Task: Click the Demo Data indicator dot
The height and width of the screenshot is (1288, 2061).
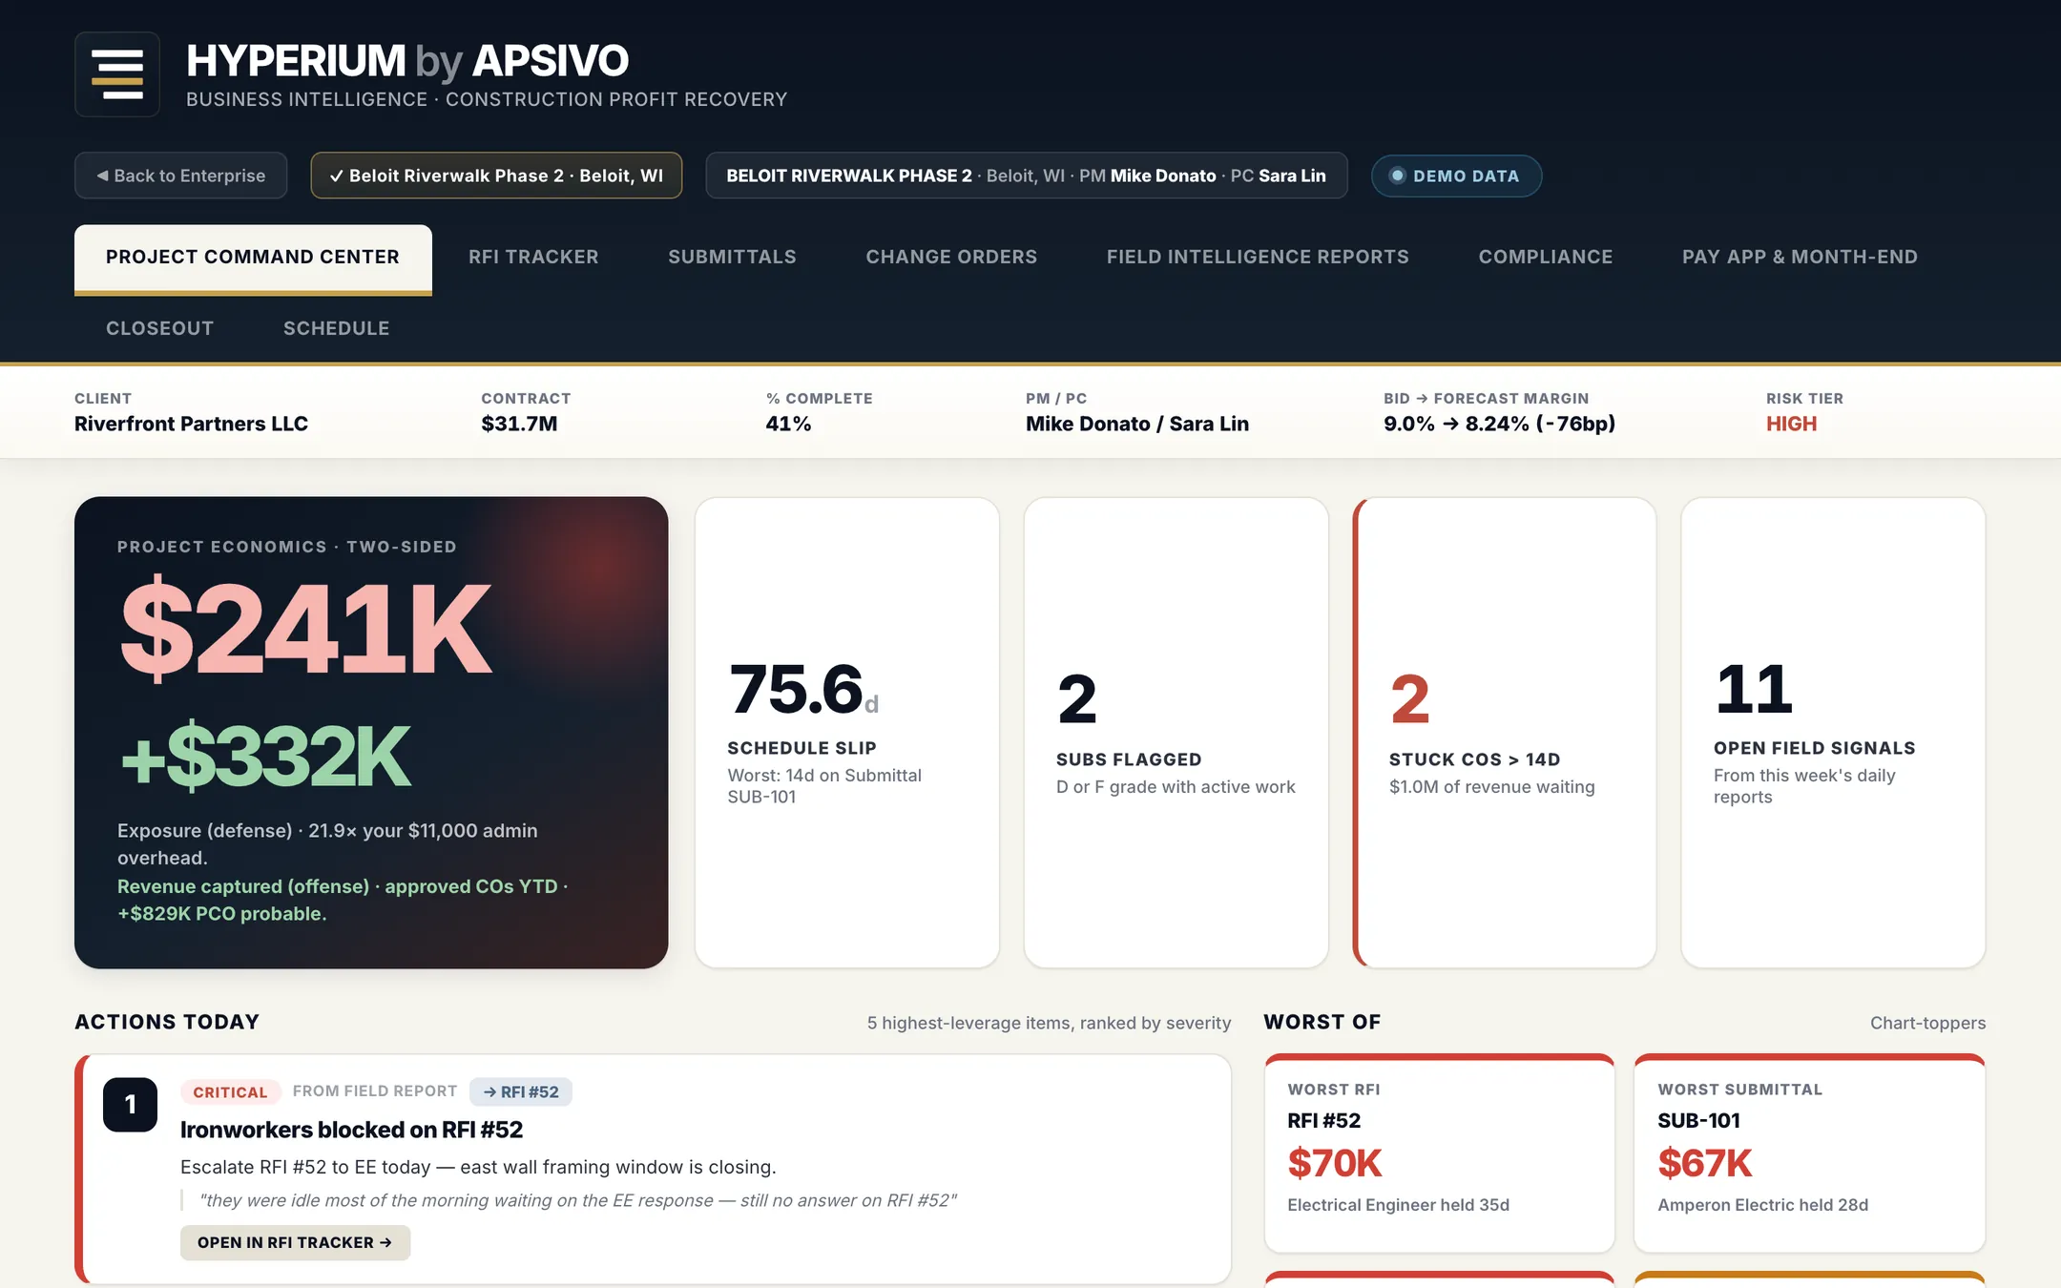Action: 1397,176
